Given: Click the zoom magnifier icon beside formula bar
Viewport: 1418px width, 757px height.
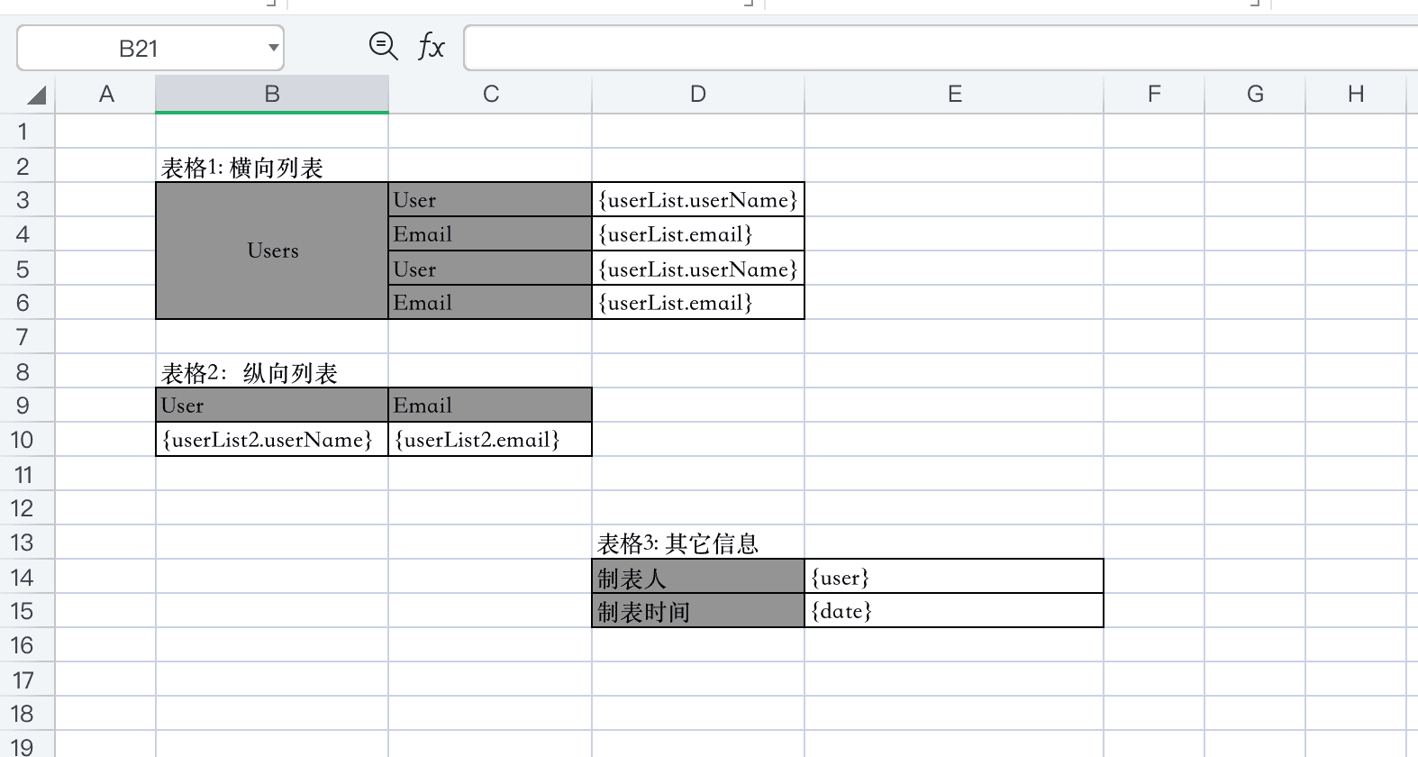Looking at the screenshot, I should click(x=383, y=46).
